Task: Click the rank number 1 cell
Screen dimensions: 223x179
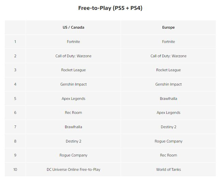Action: click(15, 42)
